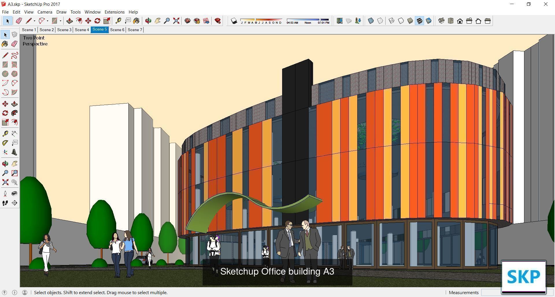
Task: Toggle Terrain display icon
Action: 349,21
